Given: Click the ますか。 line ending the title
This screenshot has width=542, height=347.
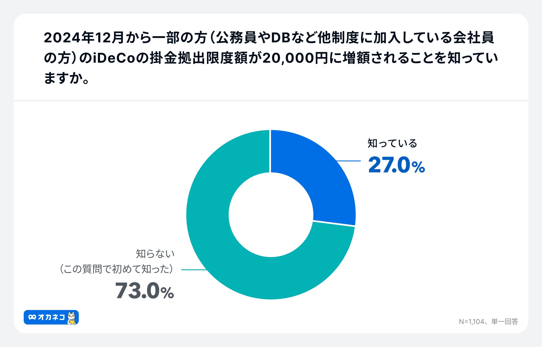Looking at the screenshot, I should click(67, 78).
